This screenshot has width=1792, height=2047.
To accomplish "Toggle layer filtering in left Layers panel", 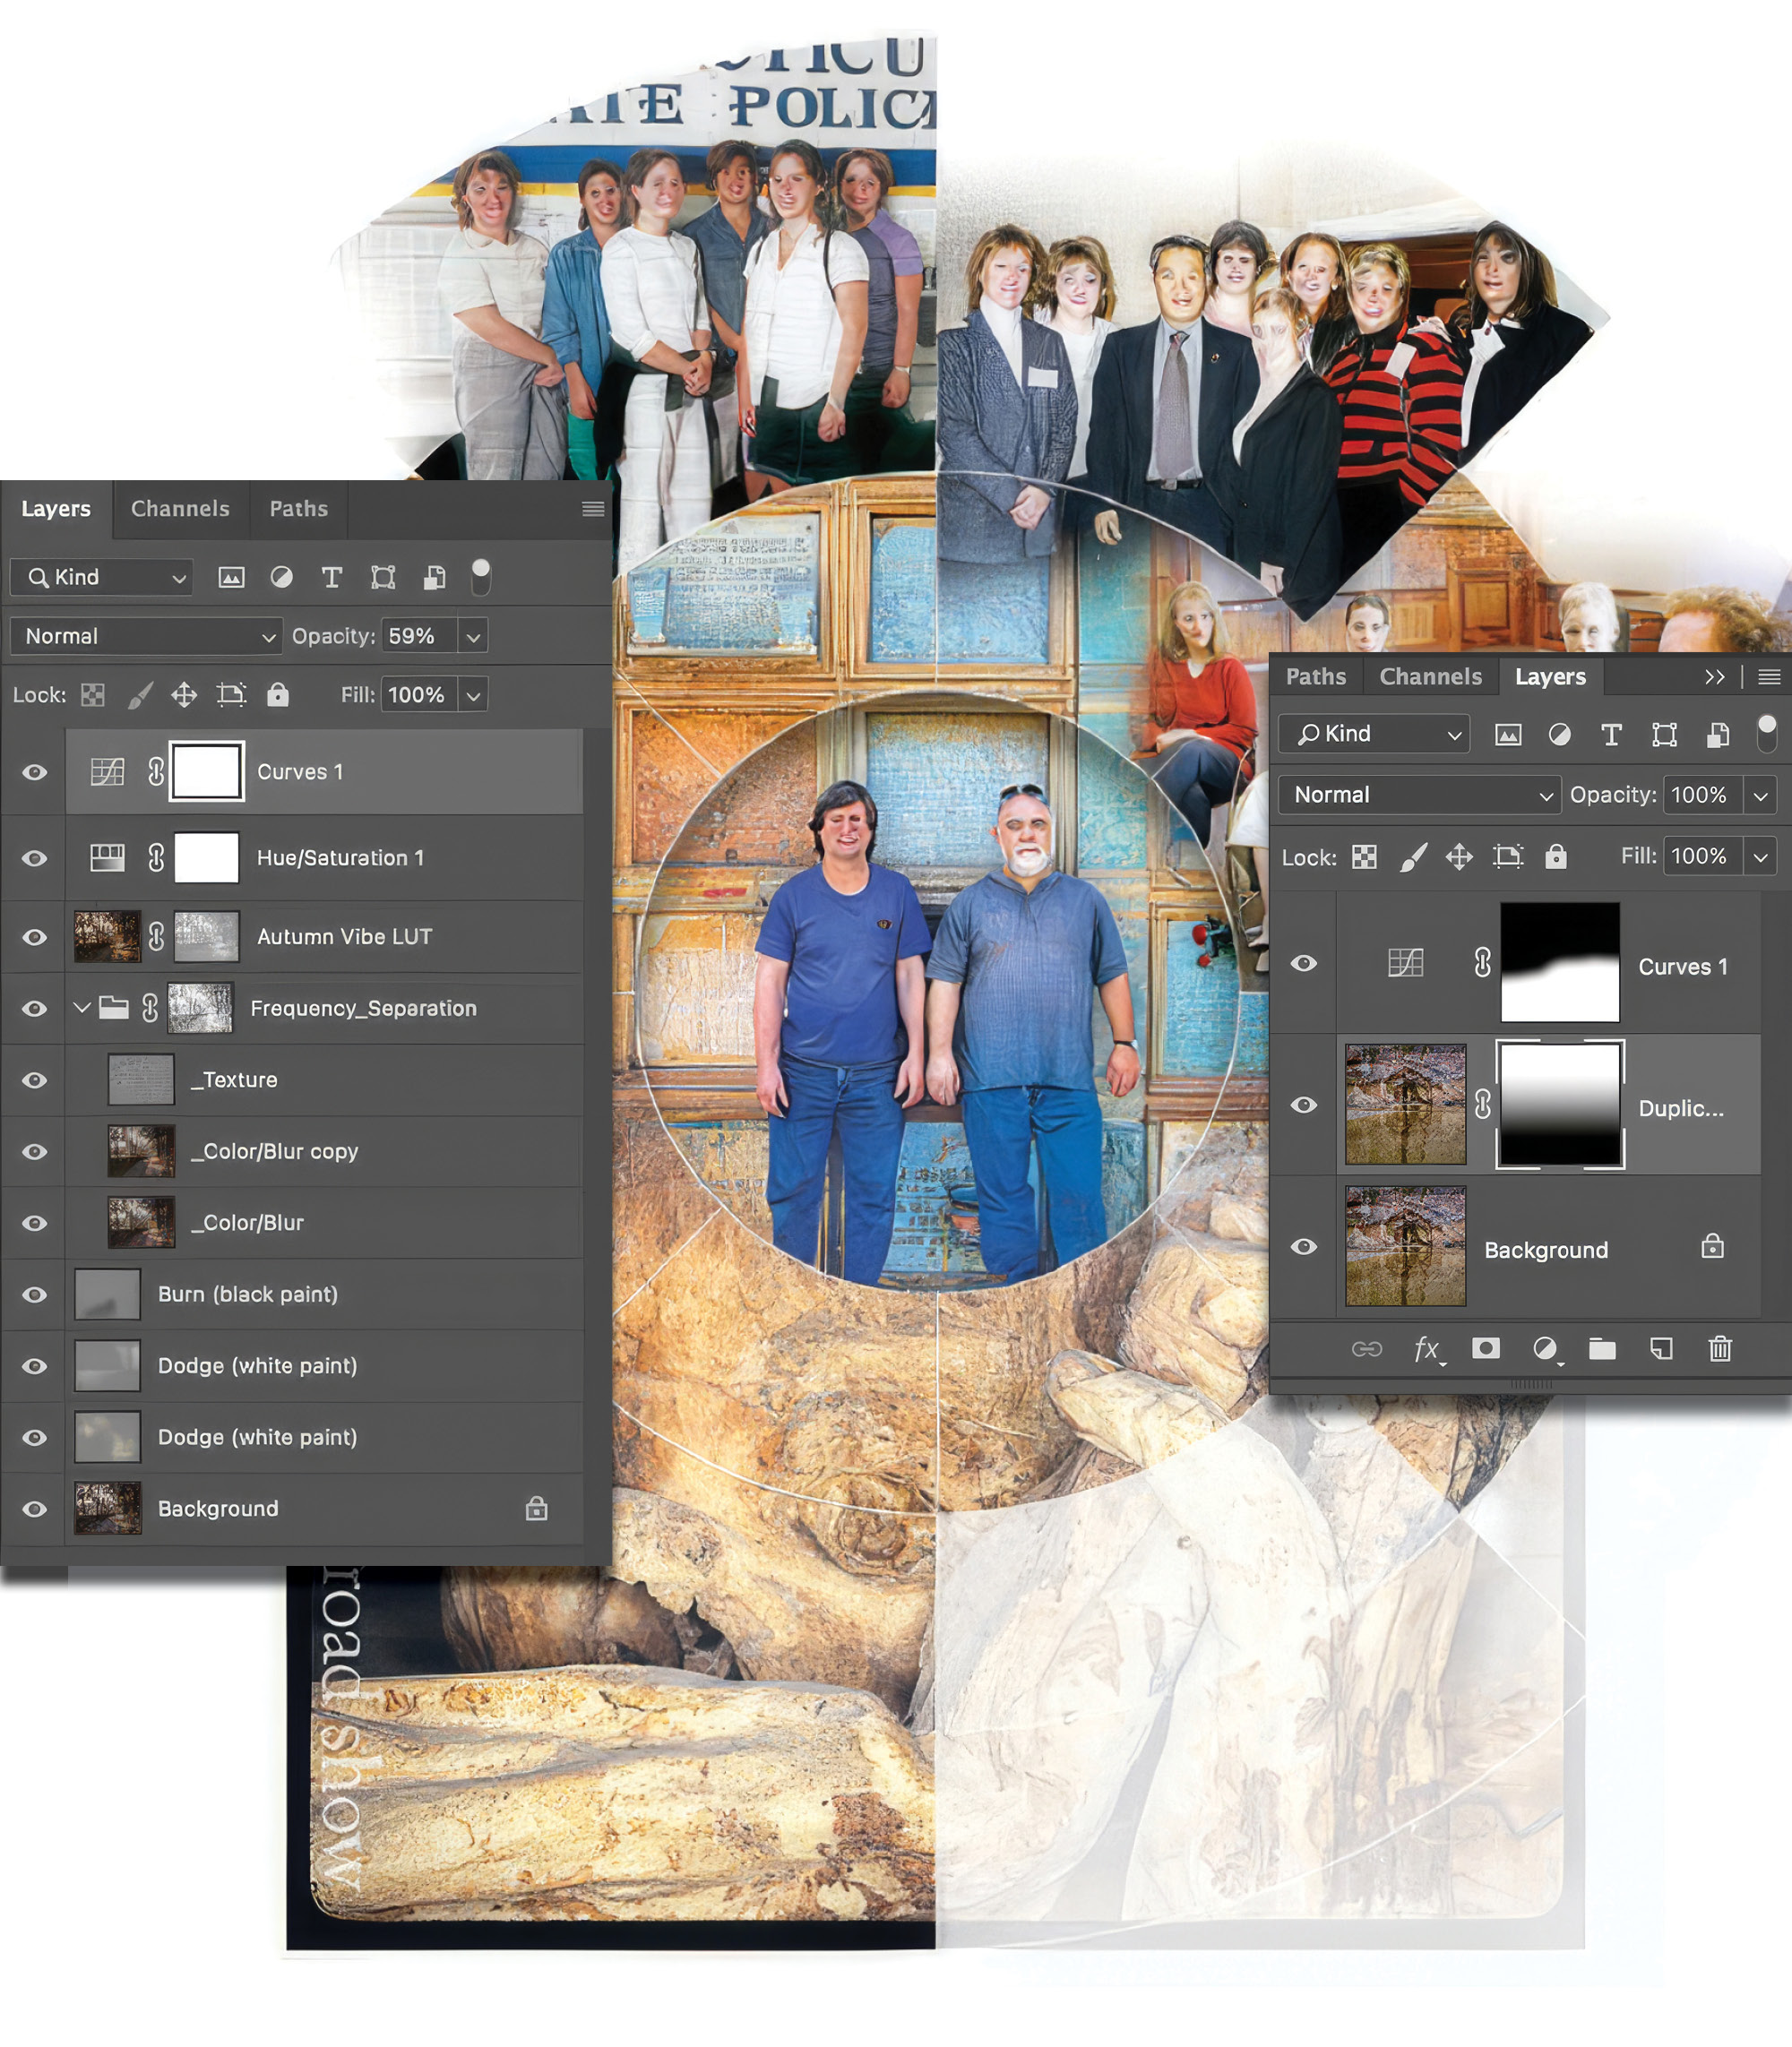I will pyautogui.click(x=481, y=577).
